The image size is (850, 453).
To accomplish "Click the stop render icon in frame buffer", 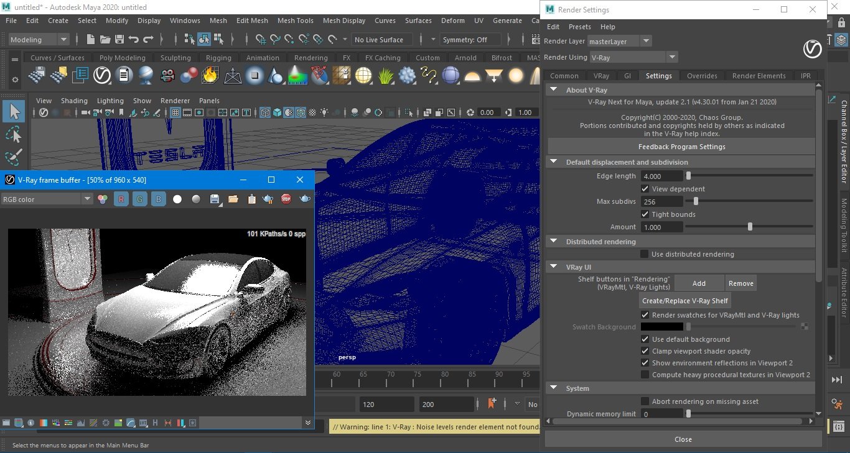I will (286, 199).
